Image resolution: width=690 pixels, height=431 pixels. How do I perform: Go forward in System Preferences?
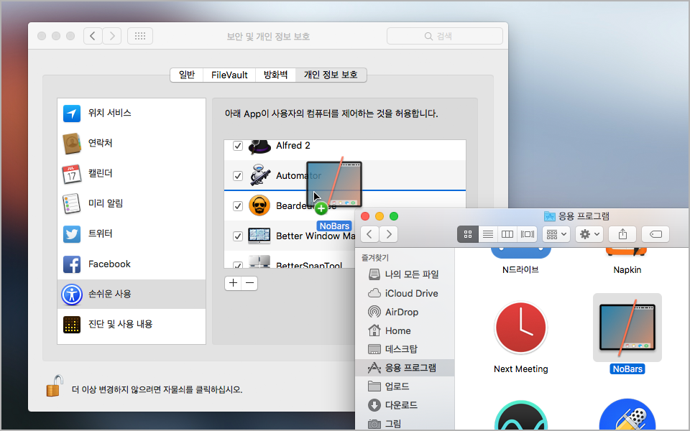click(x=112, y=36)
